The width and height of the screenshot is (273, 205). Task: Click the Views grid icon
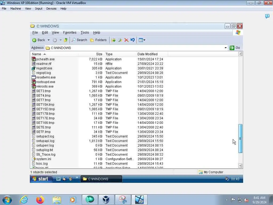click(x=141, y=40)
